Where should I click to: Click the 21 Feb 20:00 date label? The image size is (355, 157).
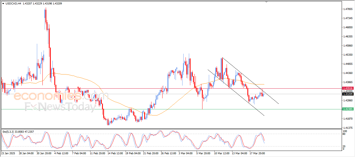[151, 153]
